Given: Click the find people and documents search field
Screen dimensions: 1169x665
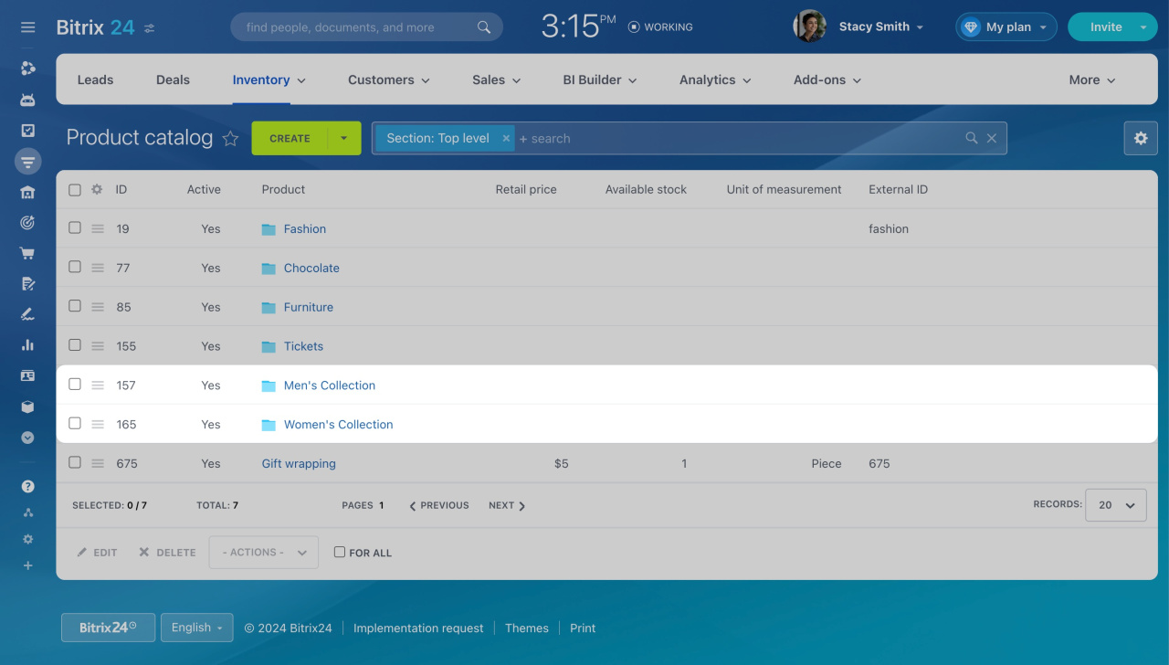Looking at the screenshot, I should [356, 27].
